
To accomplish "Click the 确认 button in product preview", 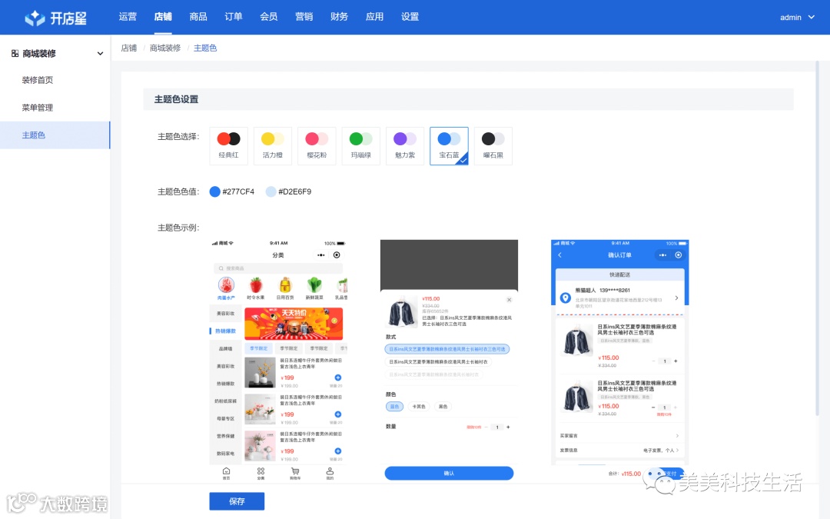I will coord(449,473).
